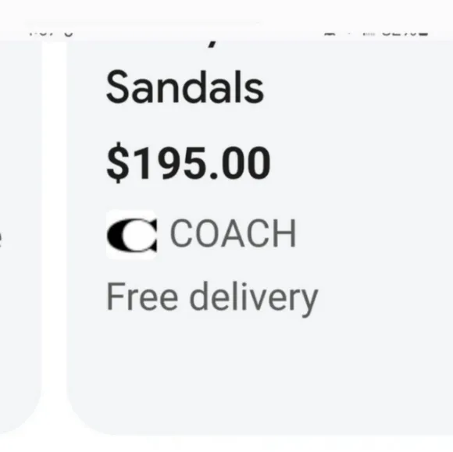Click the dollar sign in the price
The image size is (453, 452).
click(118, 162)
